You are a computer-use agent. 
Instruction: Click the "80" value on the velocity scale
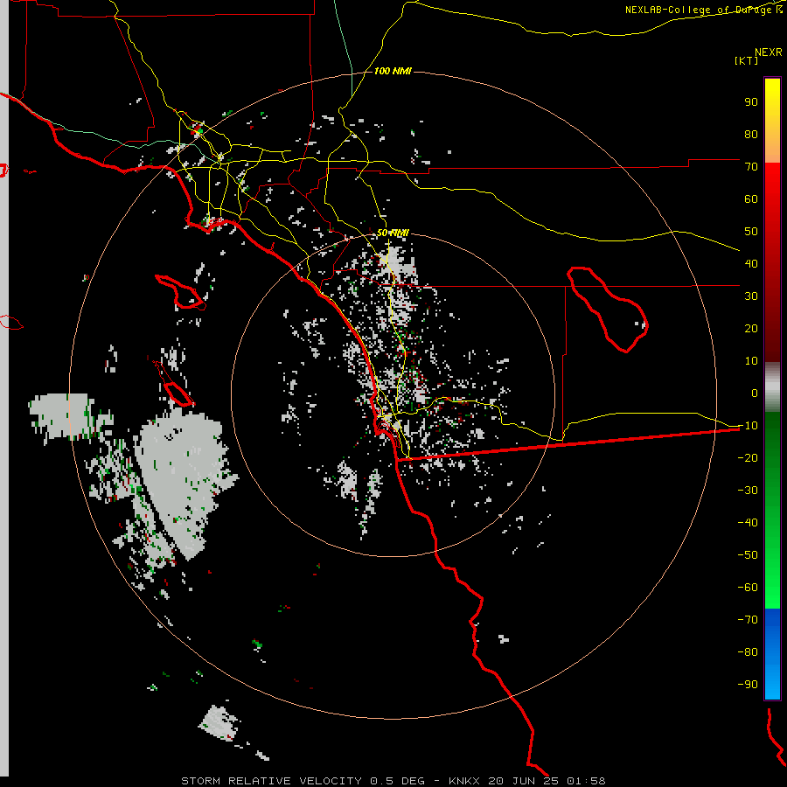(751, 135)
